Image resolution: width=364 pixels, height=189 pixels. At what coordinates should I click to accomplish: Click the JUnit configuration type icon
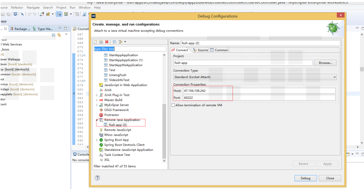pos(101,90)
